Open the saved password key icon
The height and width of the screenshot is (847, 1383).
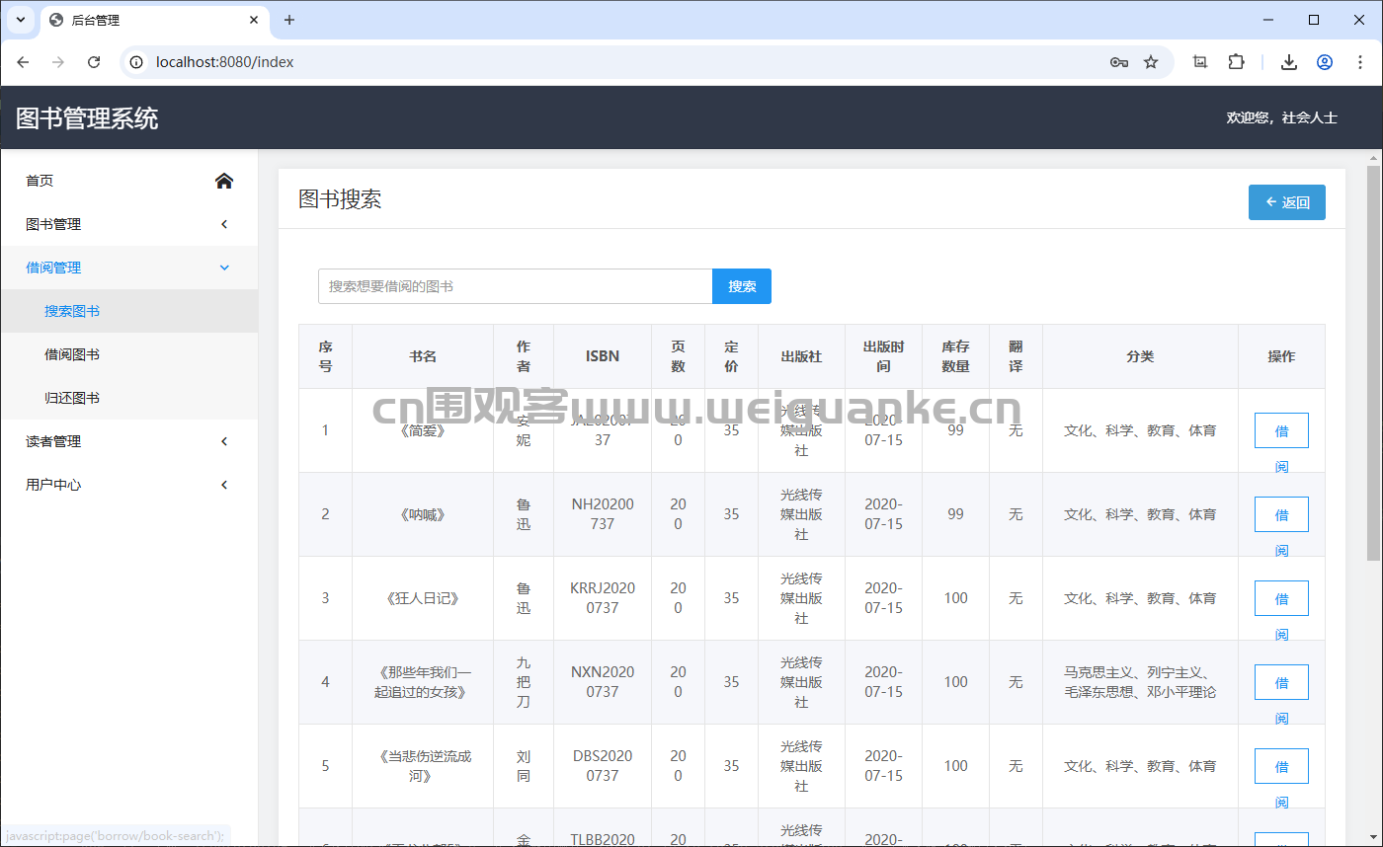click(x=1118, y=62)
